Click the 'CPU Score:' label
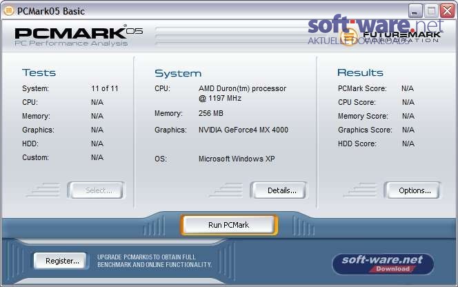Viewport: 458px width, 287px height. [357, 102]
